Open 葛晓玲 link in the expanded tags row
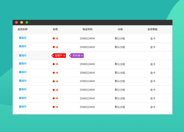Screen dimensions: 184x132 point(22,56)
